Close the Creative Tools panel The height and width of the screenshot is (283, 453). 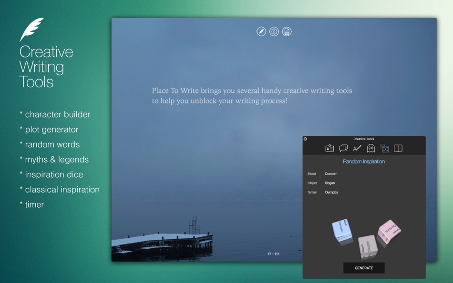(305, 139)
